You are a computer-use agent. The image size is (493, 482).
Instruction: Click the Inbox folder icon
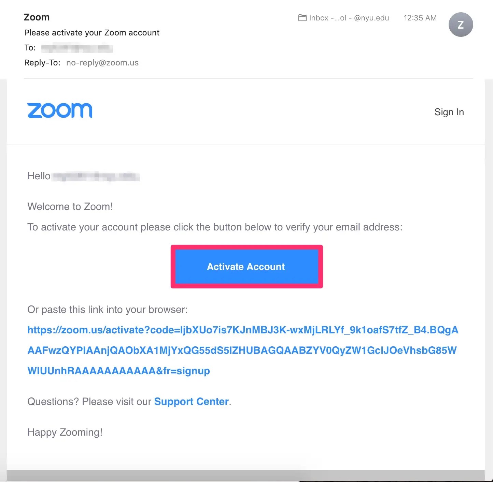pyautogui.click(x=302, y=18)
